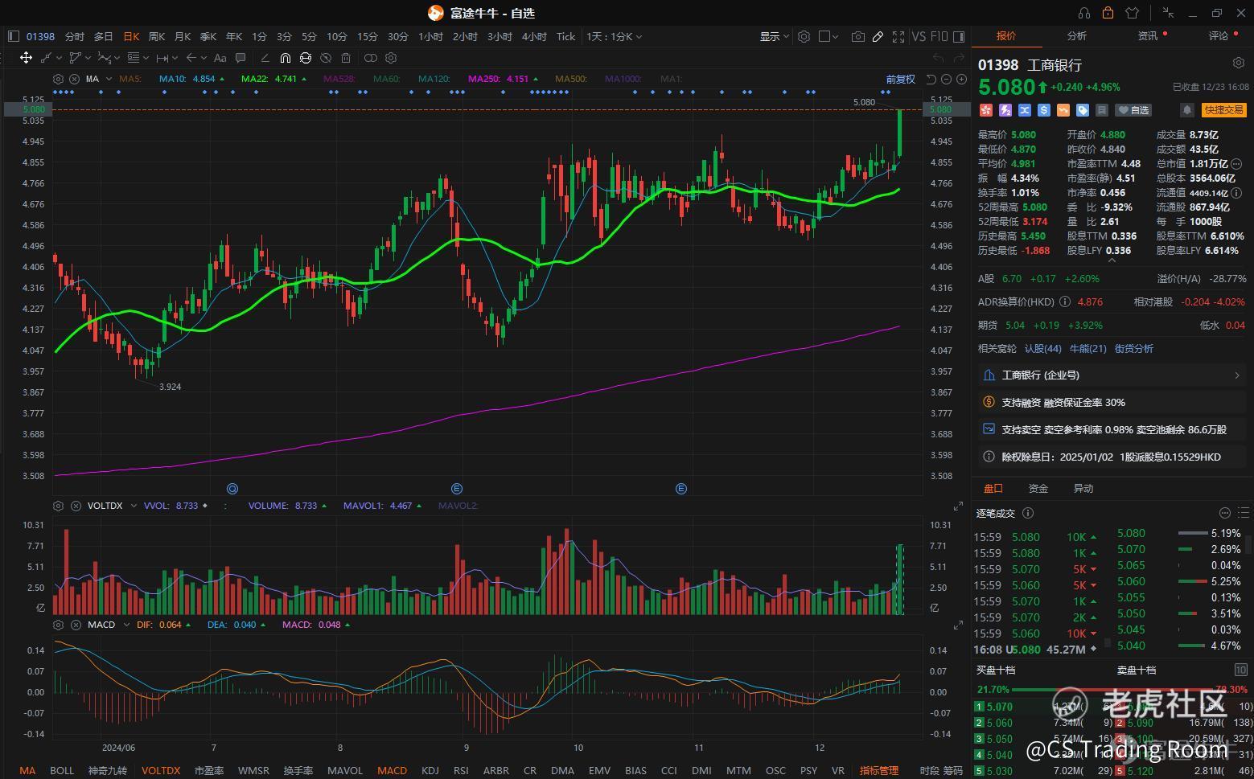
Task: Open VOLTDX indicator settings gear
Action: coord(58,506)
